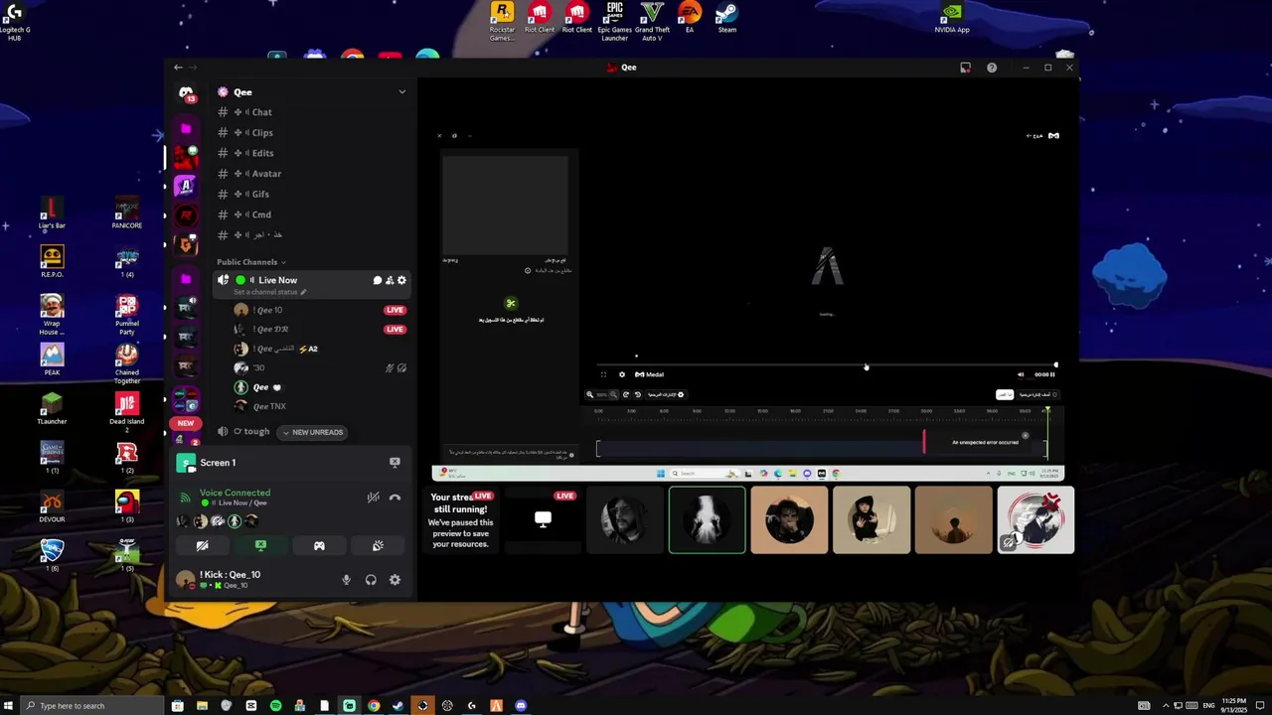Open NVIDIA App desktop icon

tap(952, 18)
